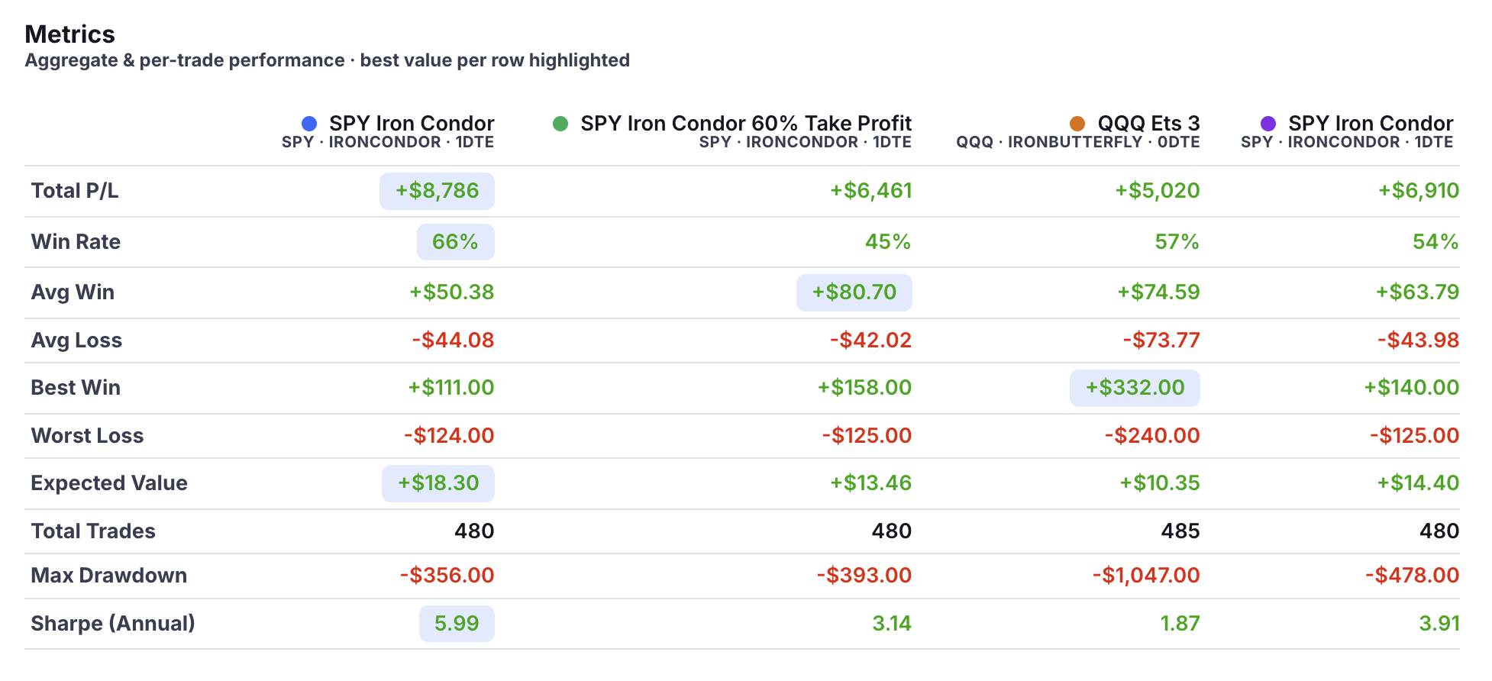Click the orange dot beside QQQ Ets 3

[1077, 124]
